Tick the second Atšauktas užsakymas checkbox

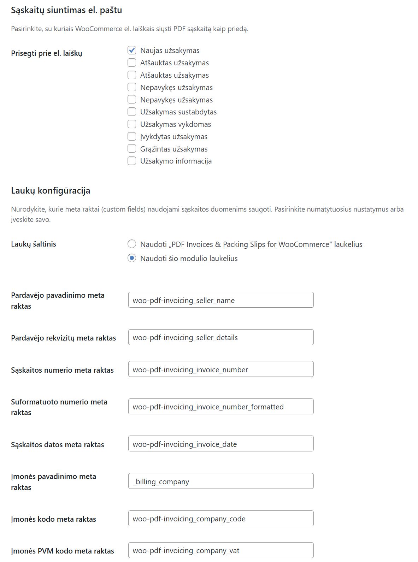click(x=132, y=75)
